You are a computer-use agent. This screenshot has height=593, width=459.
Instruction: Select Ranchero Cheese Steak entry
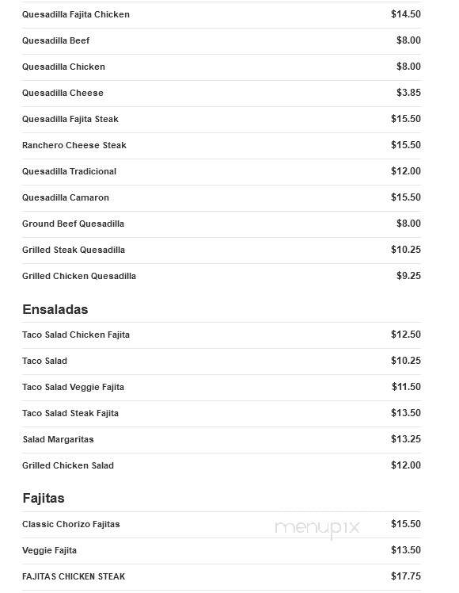pos(222,145)
